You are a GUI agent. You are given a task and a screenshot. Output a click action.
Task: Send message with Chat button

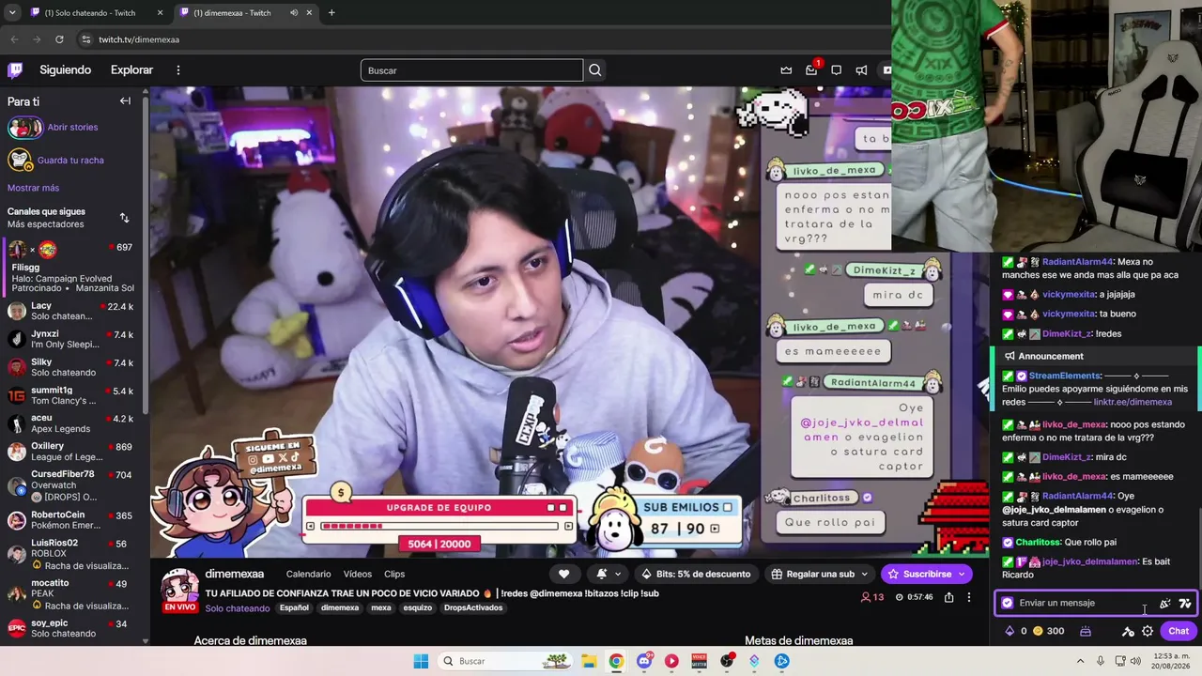click(x=1179, y=631)
